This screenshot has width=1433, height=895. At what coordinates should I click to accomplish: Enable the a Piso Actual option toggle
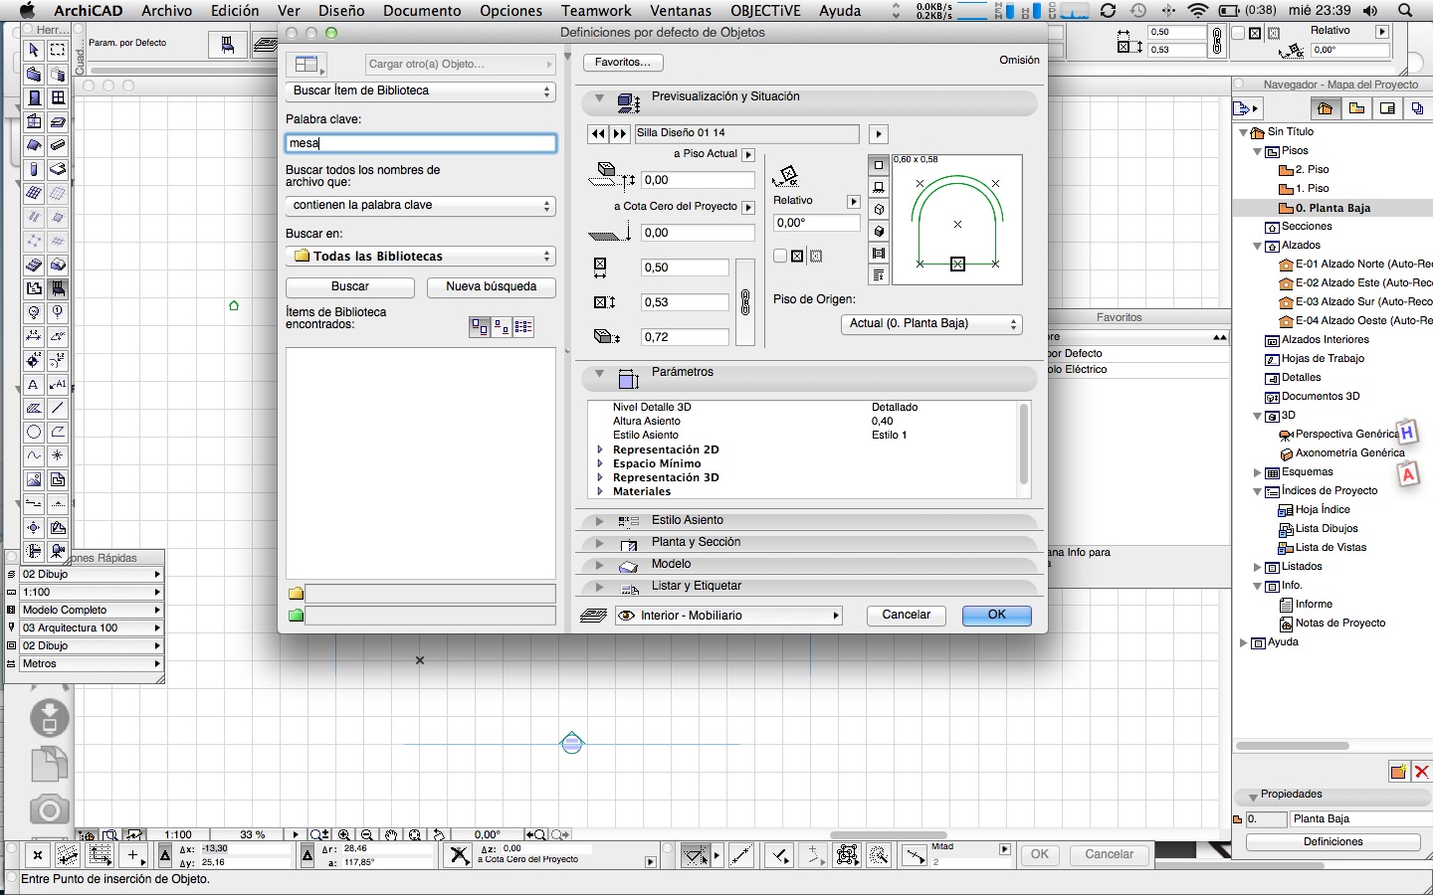[748, 155]
